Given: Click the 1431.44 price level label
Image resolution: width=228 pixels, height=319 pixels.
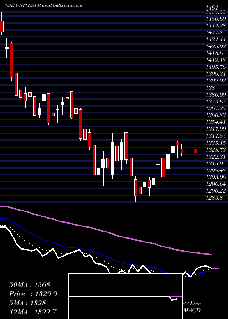Looking at the screenshot, I should 216,40.
